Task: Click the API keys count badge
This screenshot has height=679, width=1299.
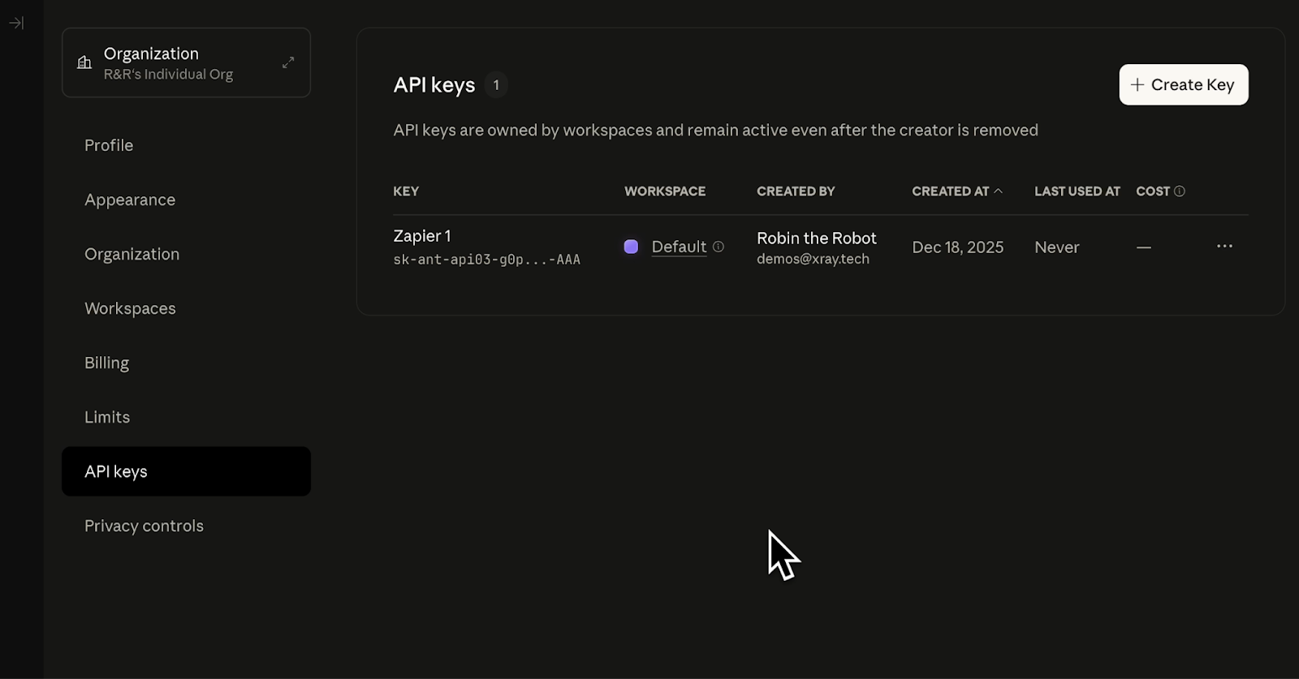Action: pos(496,84)
